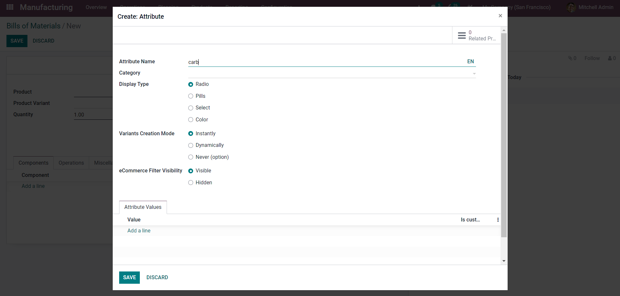Image resolution: width=620 pixels, height=296 pixels.
Task: Click the Manufacturing app title
Action: pos(46,7)
